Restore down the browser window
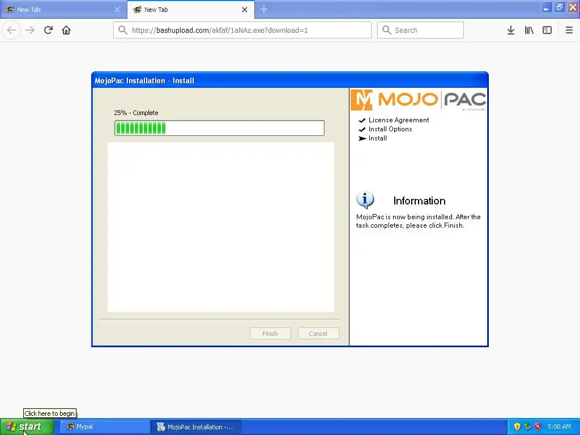The image size is (580, 435). click(559, 8)
